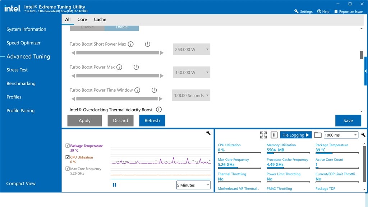Toggle Max Core Frequency graph checkbox
Image resolution: width=368 pixels, height=207 pixels.
68,169
